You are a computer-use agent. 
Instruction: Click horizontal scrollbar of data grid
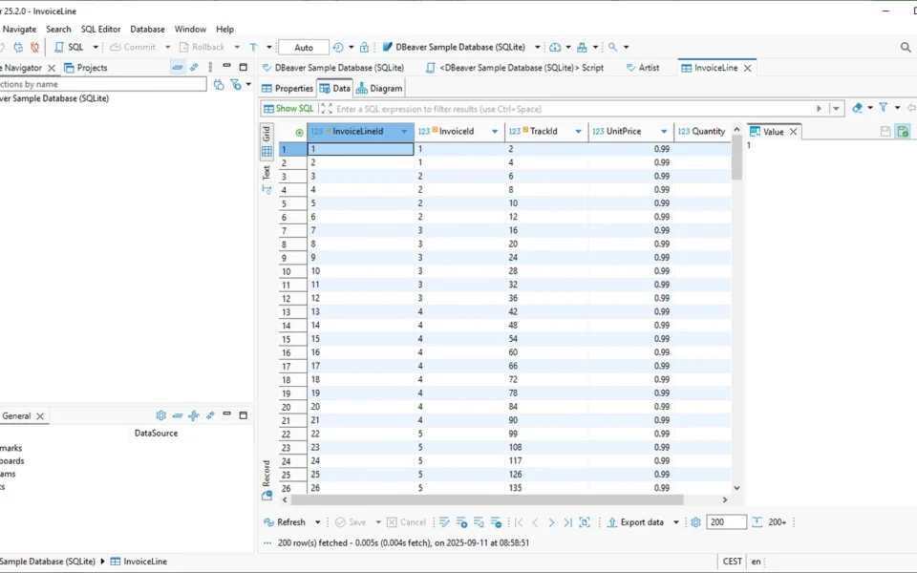coord(486,499)
